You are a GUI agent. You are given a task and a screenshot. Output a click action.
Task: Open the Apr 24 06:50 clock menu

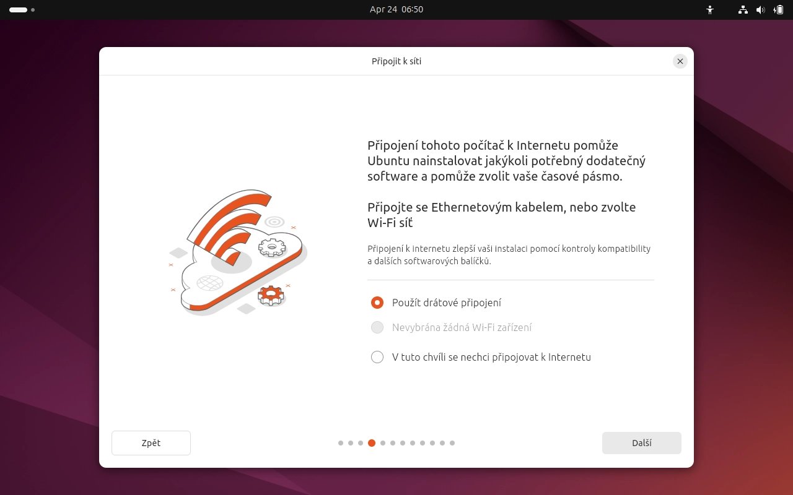click(x=396, y=10)
